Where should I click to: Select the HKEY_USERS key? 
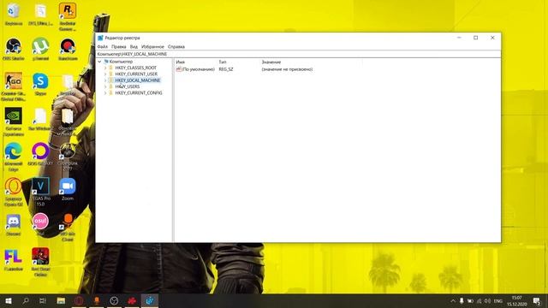128,86
